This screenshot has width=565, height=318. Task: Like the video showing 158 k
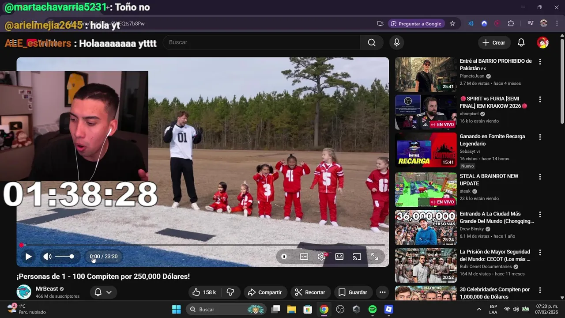click(204, 292)
